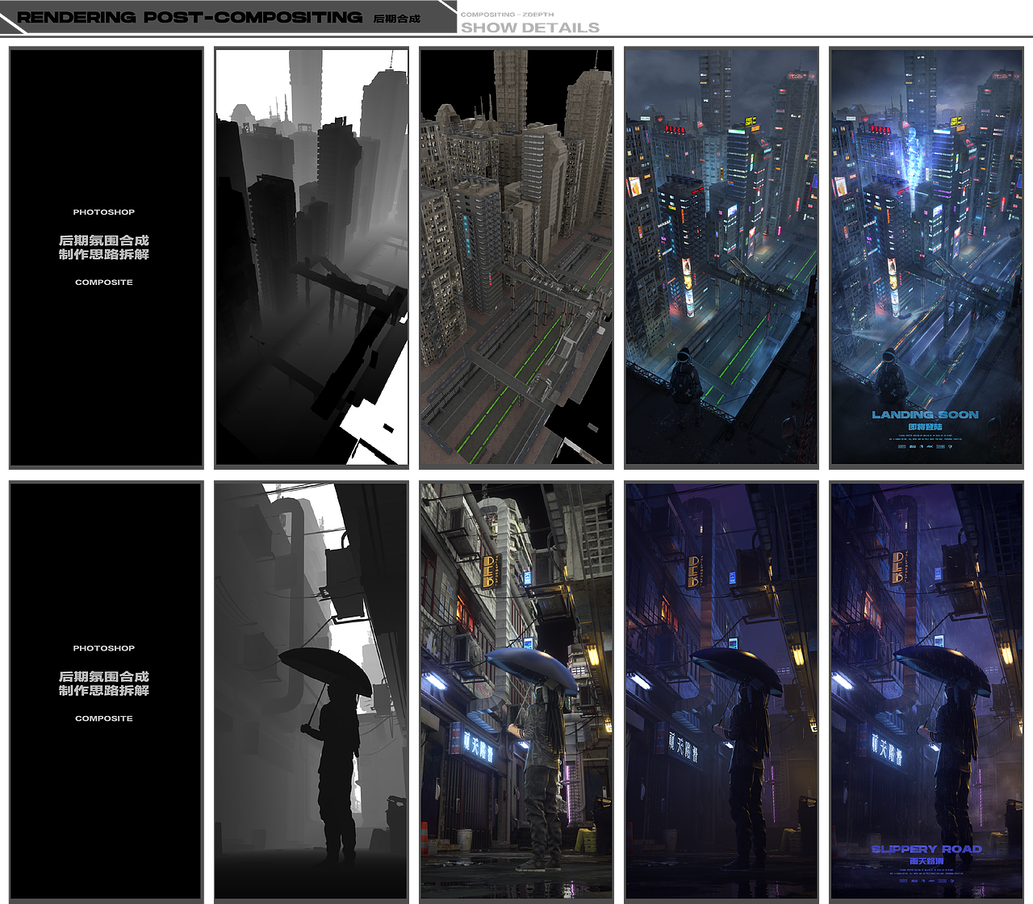This screenshot has width=1033, height=904.
Task: Select the purple-toned alley render without title
Action: coord(721,692)
